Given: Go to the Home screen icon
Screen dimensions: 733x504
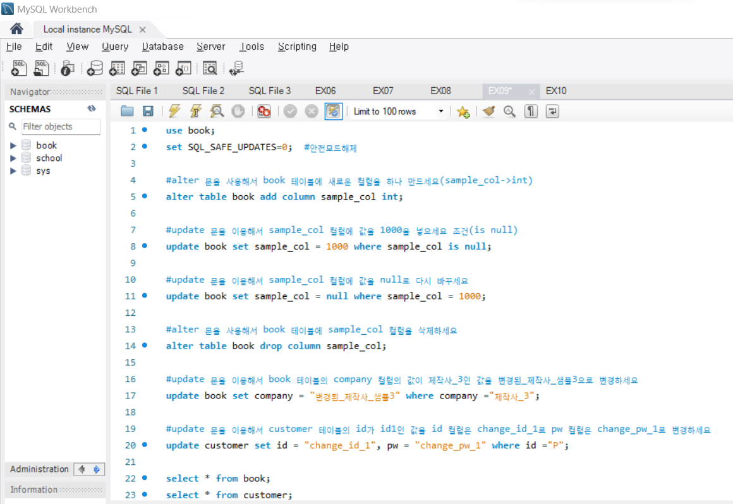Looking at the screenshot, I should [x=16, y=29].
